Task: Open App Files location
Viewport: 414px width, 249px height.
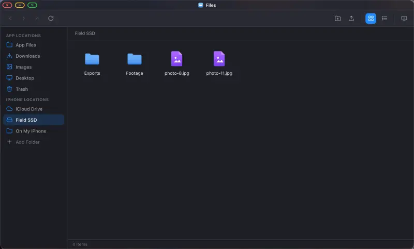Action: click(x=34, y=45)
